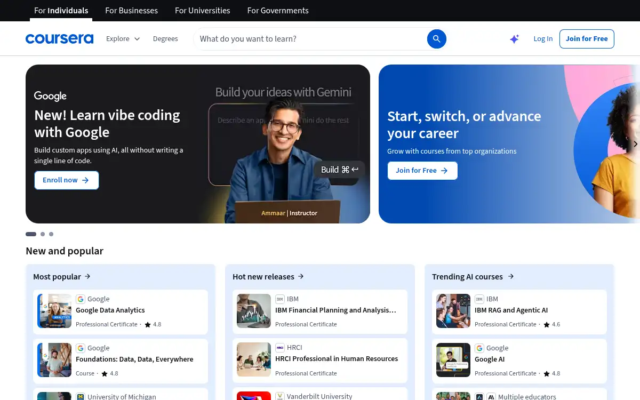Open the Foundations: Data, Data, Everywhere thumbnail
This screenshot has height=400, width=640.
54,360
